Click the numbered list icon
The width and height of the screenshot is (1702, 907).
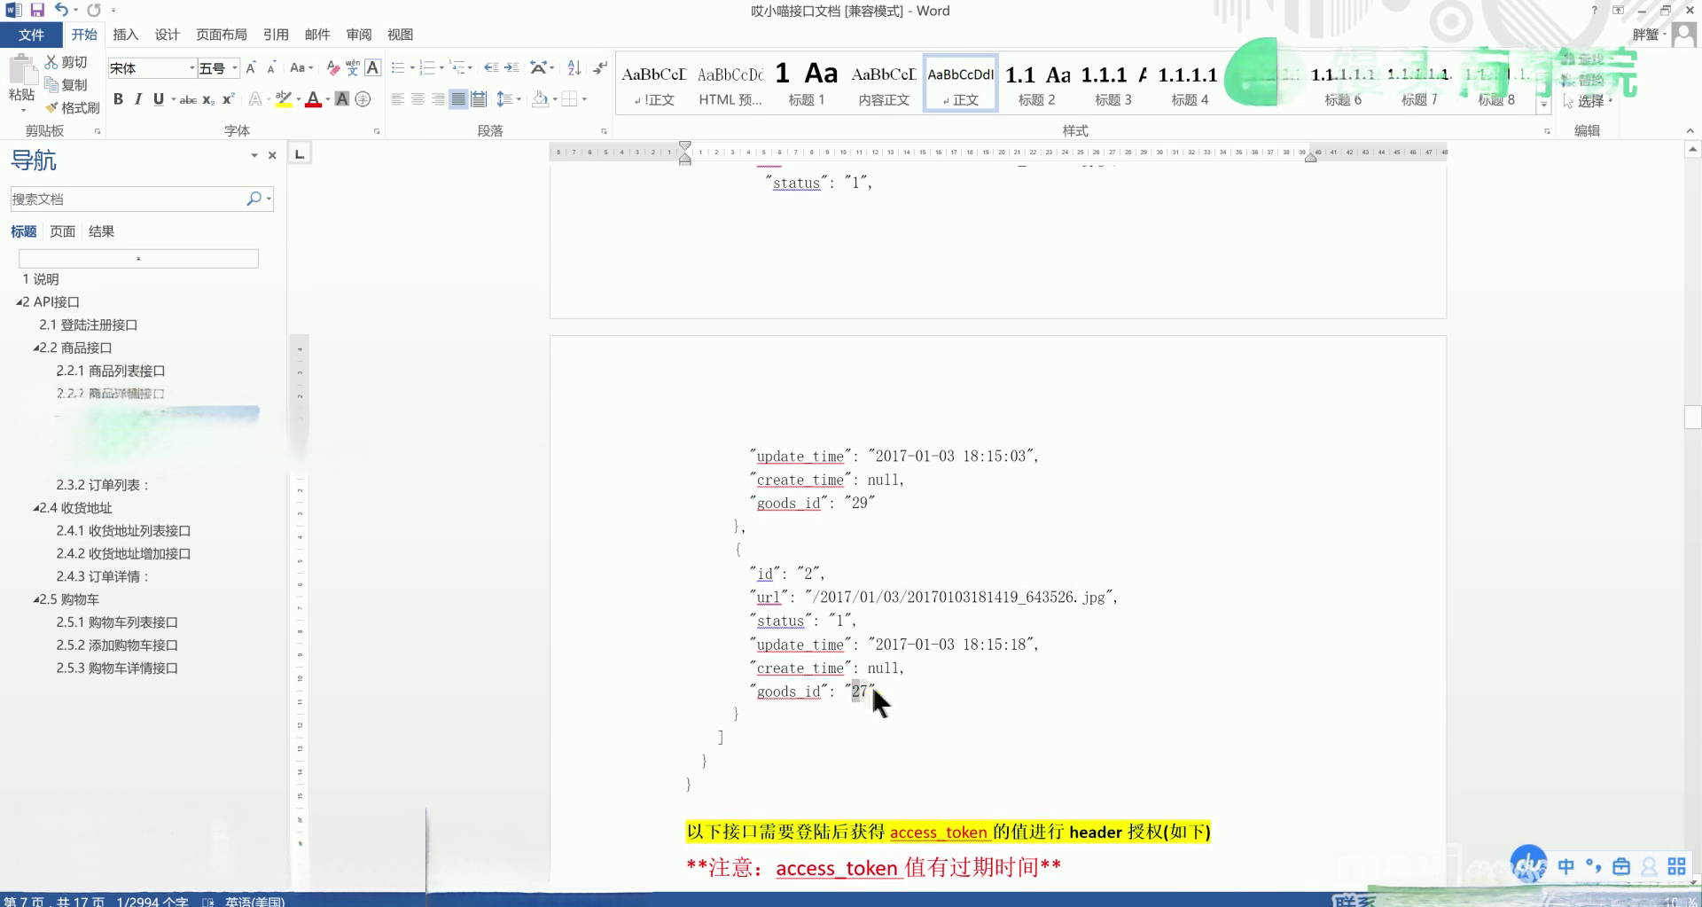click(x=427, y=68)
